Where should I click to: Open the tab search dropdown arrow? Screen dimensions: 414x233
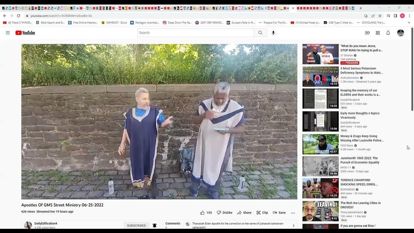[x=380, y=8]
